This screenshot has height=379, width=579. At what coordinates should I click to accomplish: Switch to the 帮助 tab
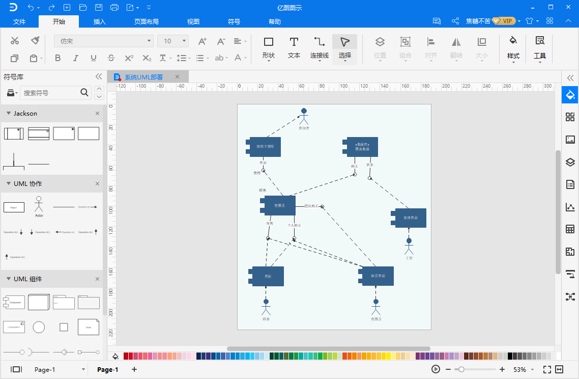tap(275, 21)
